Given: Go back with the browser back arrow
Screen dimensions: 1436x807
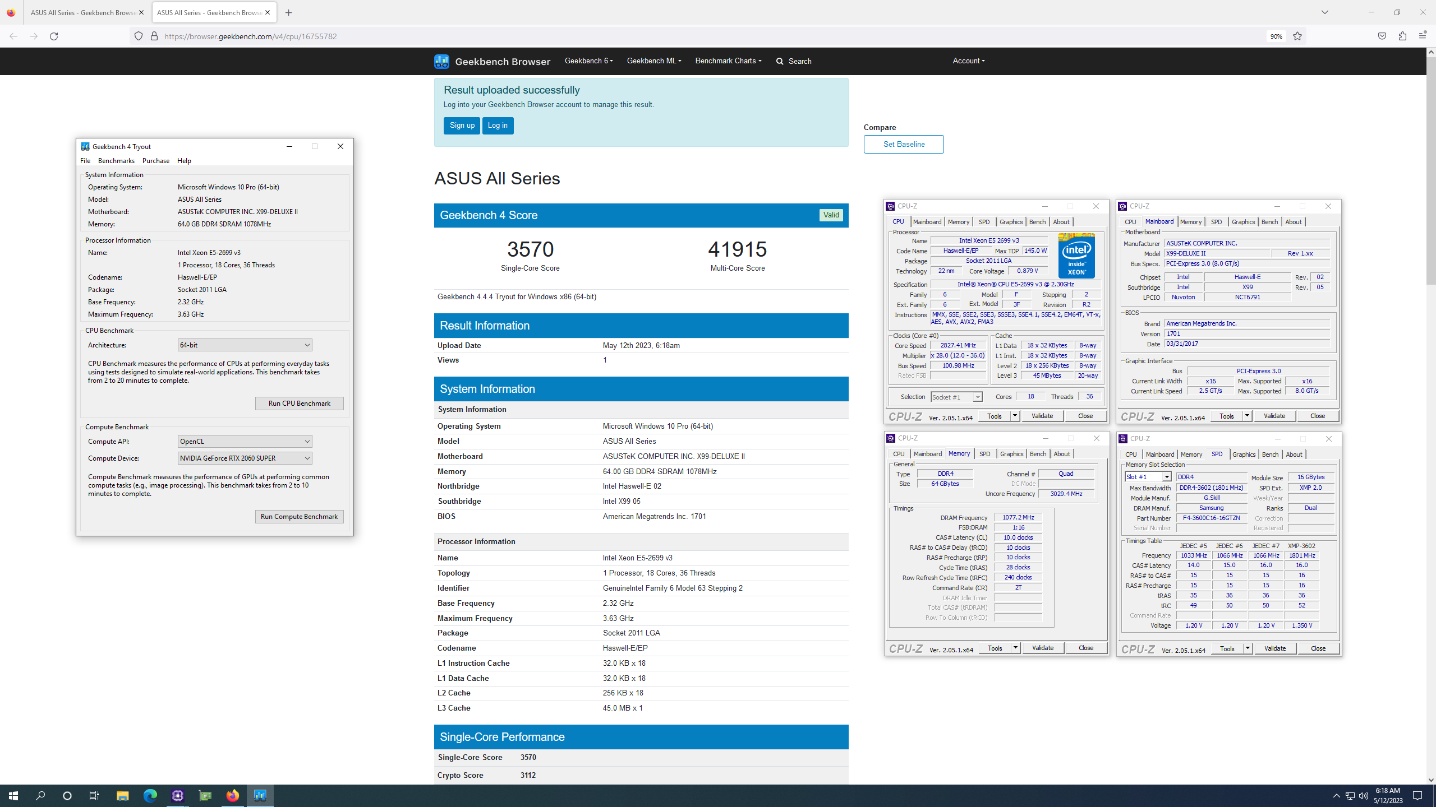Looking at the screenshot, I should coord(13,36).
